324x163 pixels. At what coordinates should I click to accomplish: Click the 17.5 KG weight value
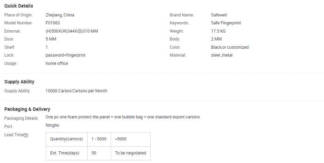pyautogui.click(x=219, y=31)
